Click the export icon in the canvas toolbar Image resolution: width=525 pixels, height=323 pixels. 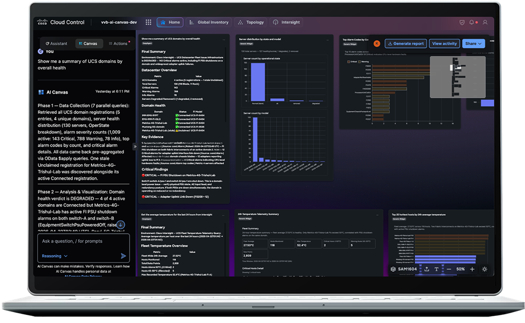point(427,269)
